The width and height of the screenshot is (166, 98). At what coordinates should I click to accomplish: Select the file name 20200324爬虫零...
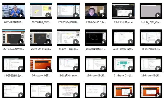tap(68, 22)
